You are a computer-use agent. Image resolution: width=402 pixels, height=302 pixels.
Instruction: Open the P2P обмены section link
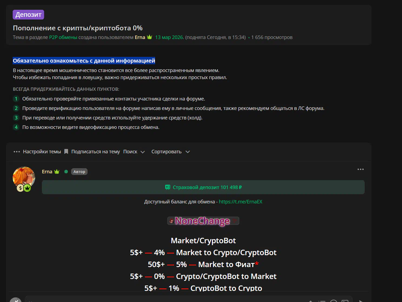point(63,37)
